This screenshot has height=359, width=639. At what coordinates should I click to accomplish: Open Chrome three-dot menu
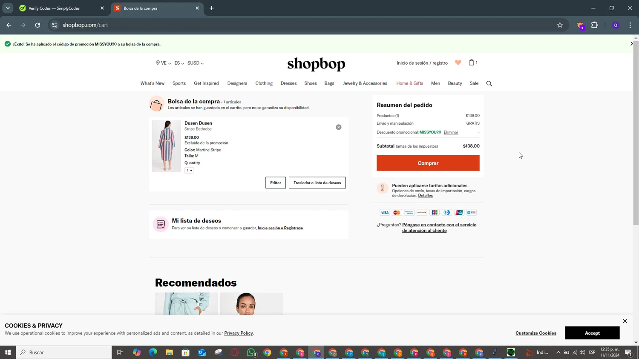(630, 25)
